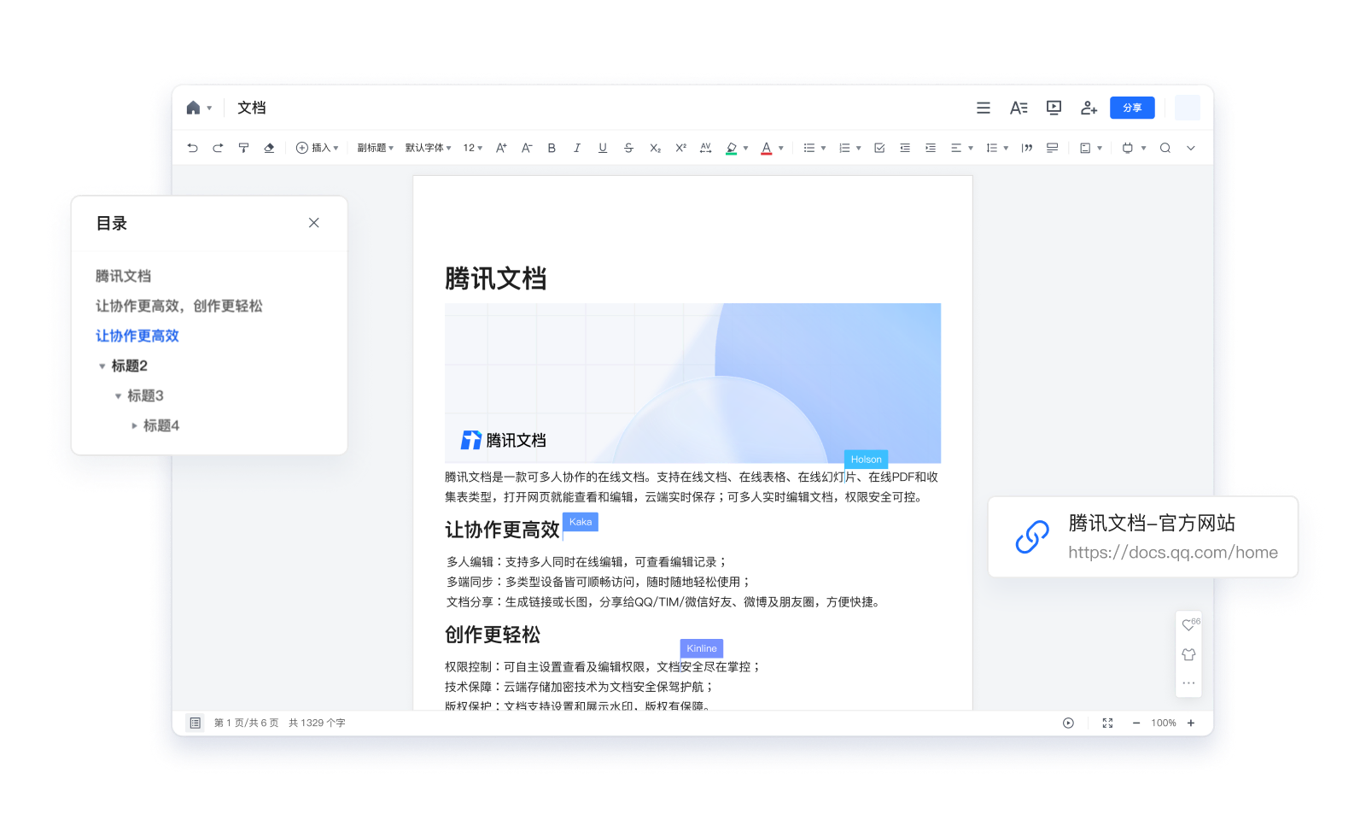The width and height of the screenshot is (1366, 820).
Task: Open the text style panel icon
Action: pyautogui.click(x=1019, y=108)
